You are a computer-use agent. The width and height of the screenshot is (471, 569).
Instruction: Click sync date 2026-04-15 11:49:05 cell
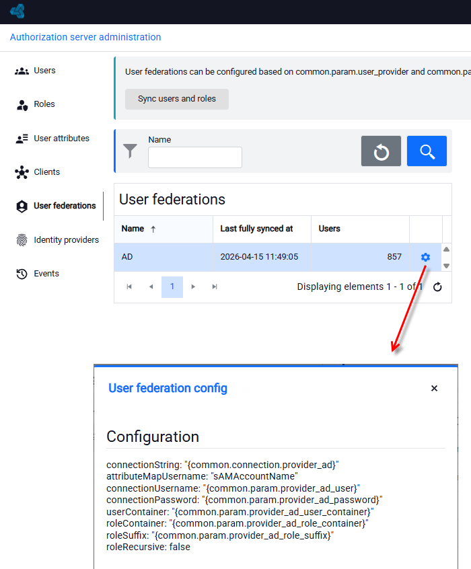262,257
